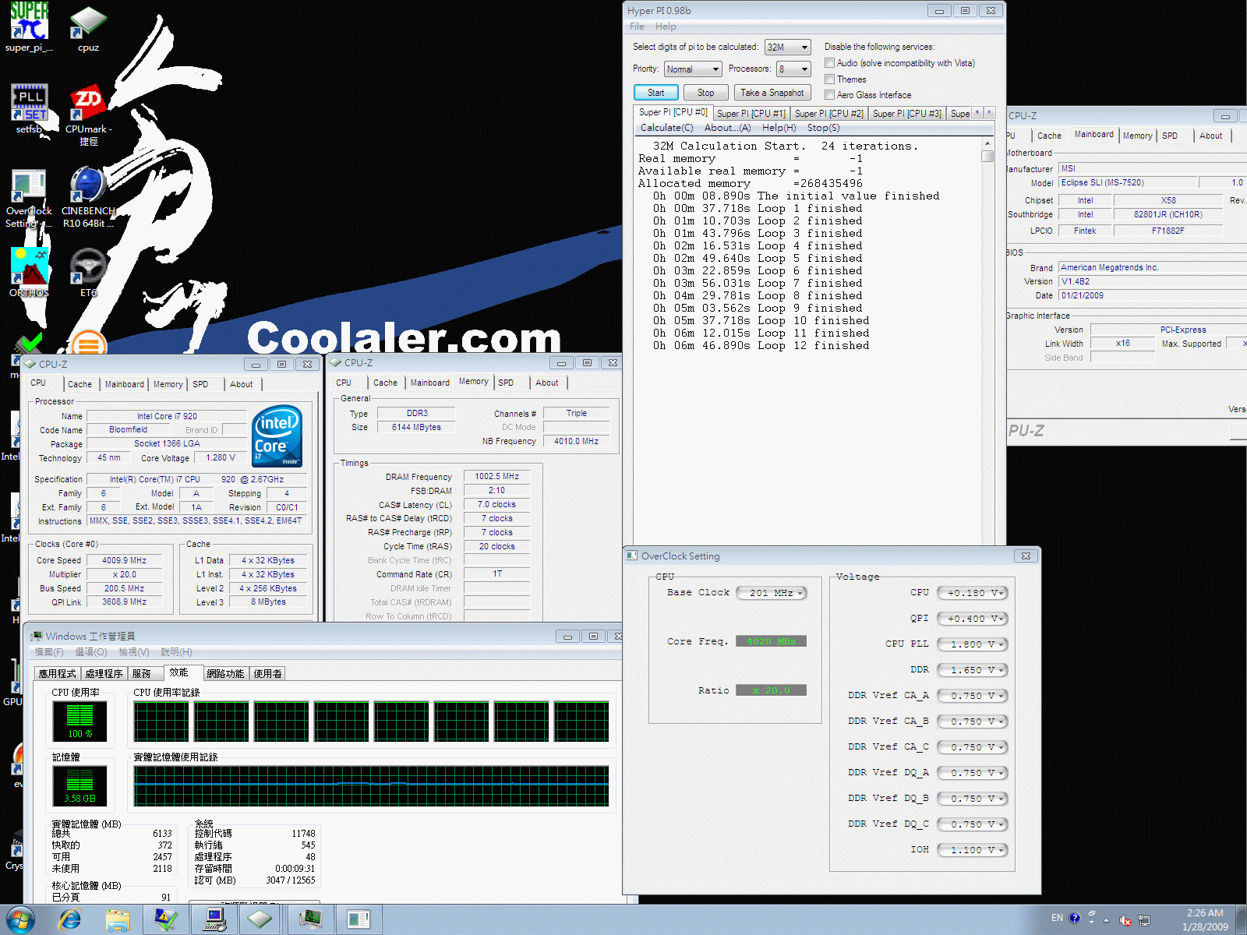Open the ET6 steering wheel desktop icon

(88, 273)
